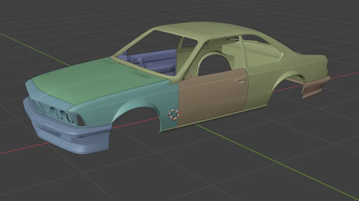This screenshot has height=201, width=359.
Task: Click the brown rear bumper piece
Action: [316, 87]
